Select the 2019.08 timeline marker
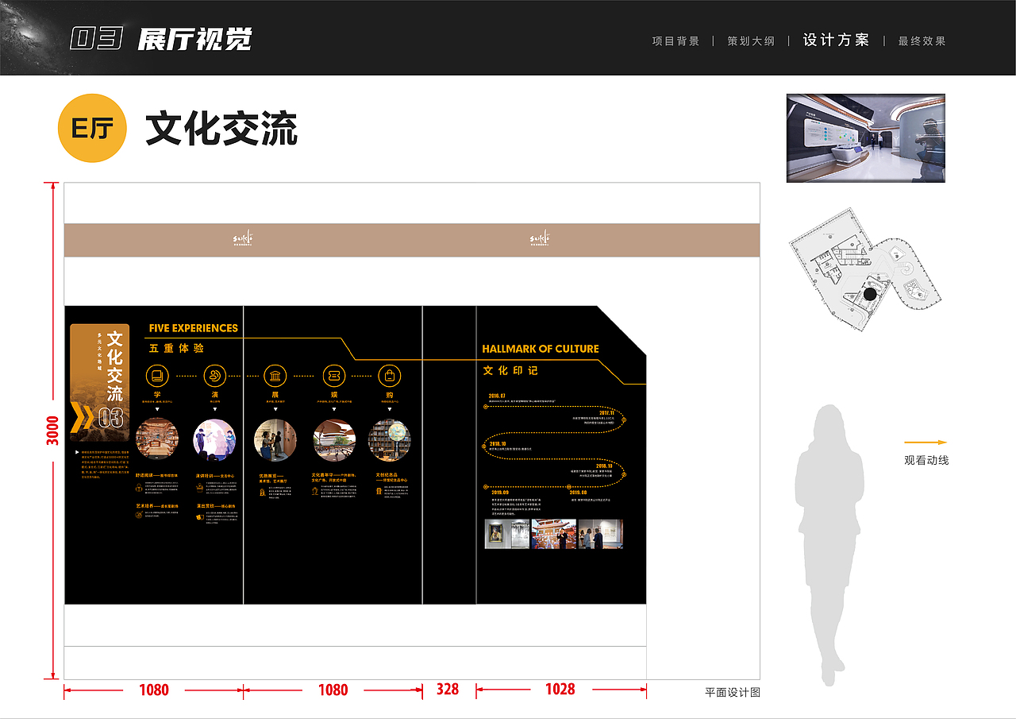Screen dimensions: 1016x719 (569, 487)
